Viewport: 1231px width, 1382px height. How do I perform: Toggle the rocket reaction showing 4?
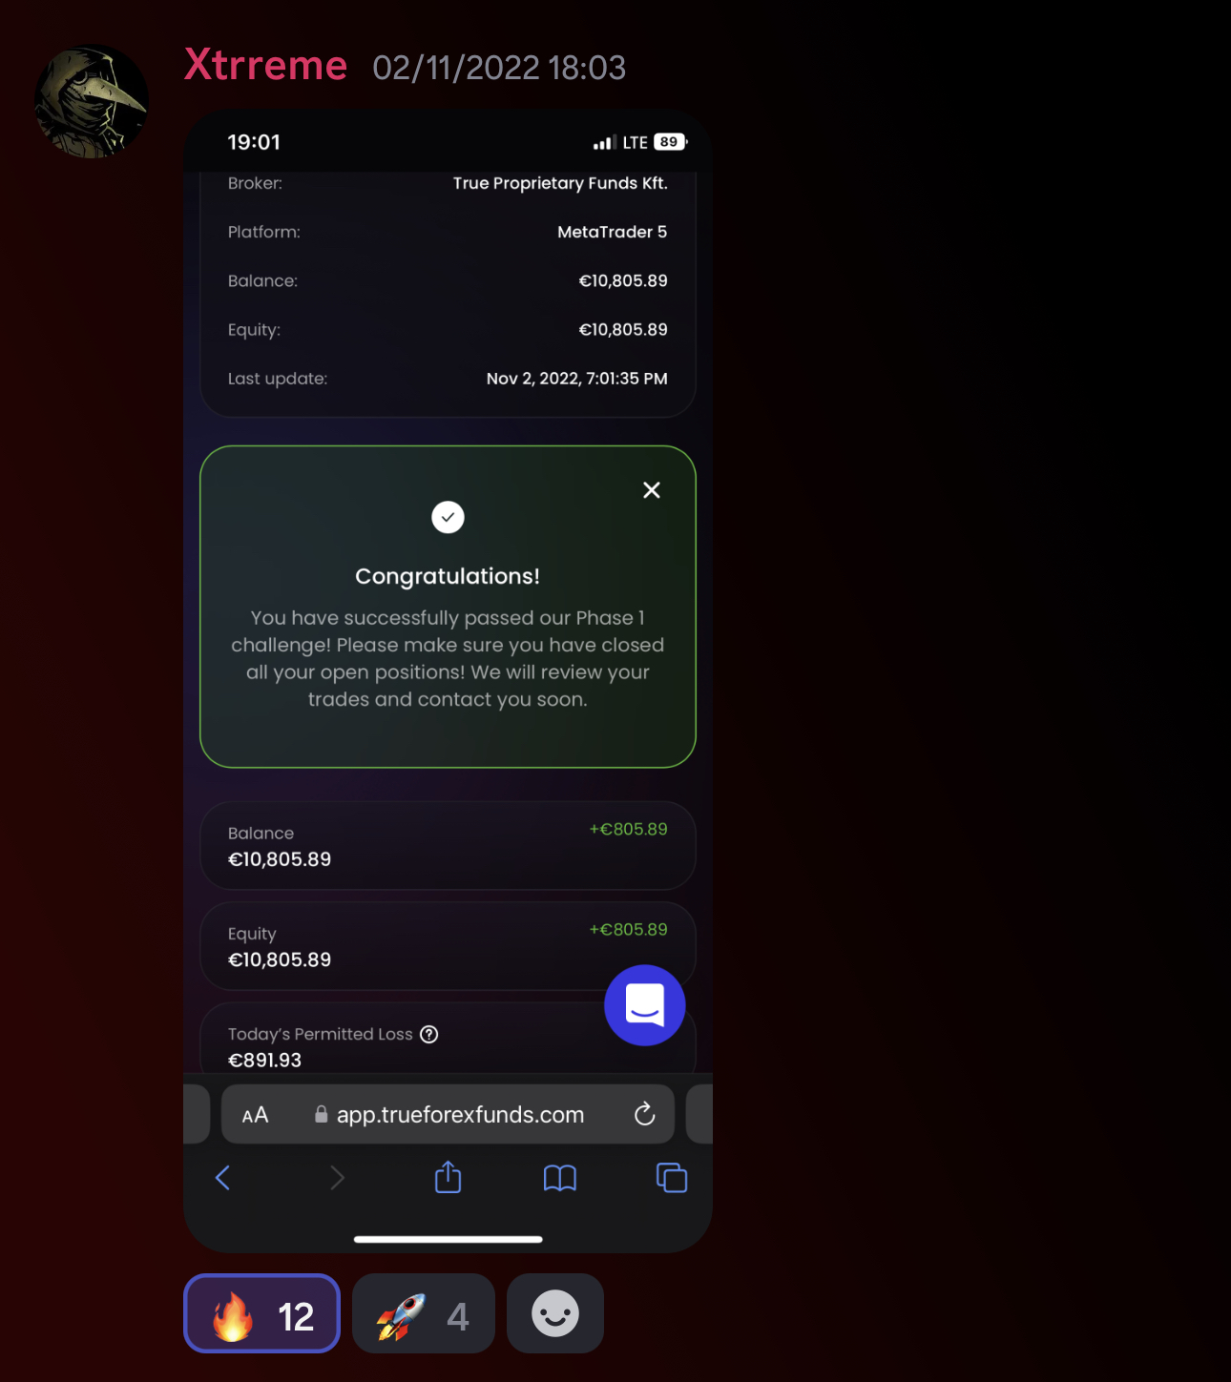tap(424, 1313)
